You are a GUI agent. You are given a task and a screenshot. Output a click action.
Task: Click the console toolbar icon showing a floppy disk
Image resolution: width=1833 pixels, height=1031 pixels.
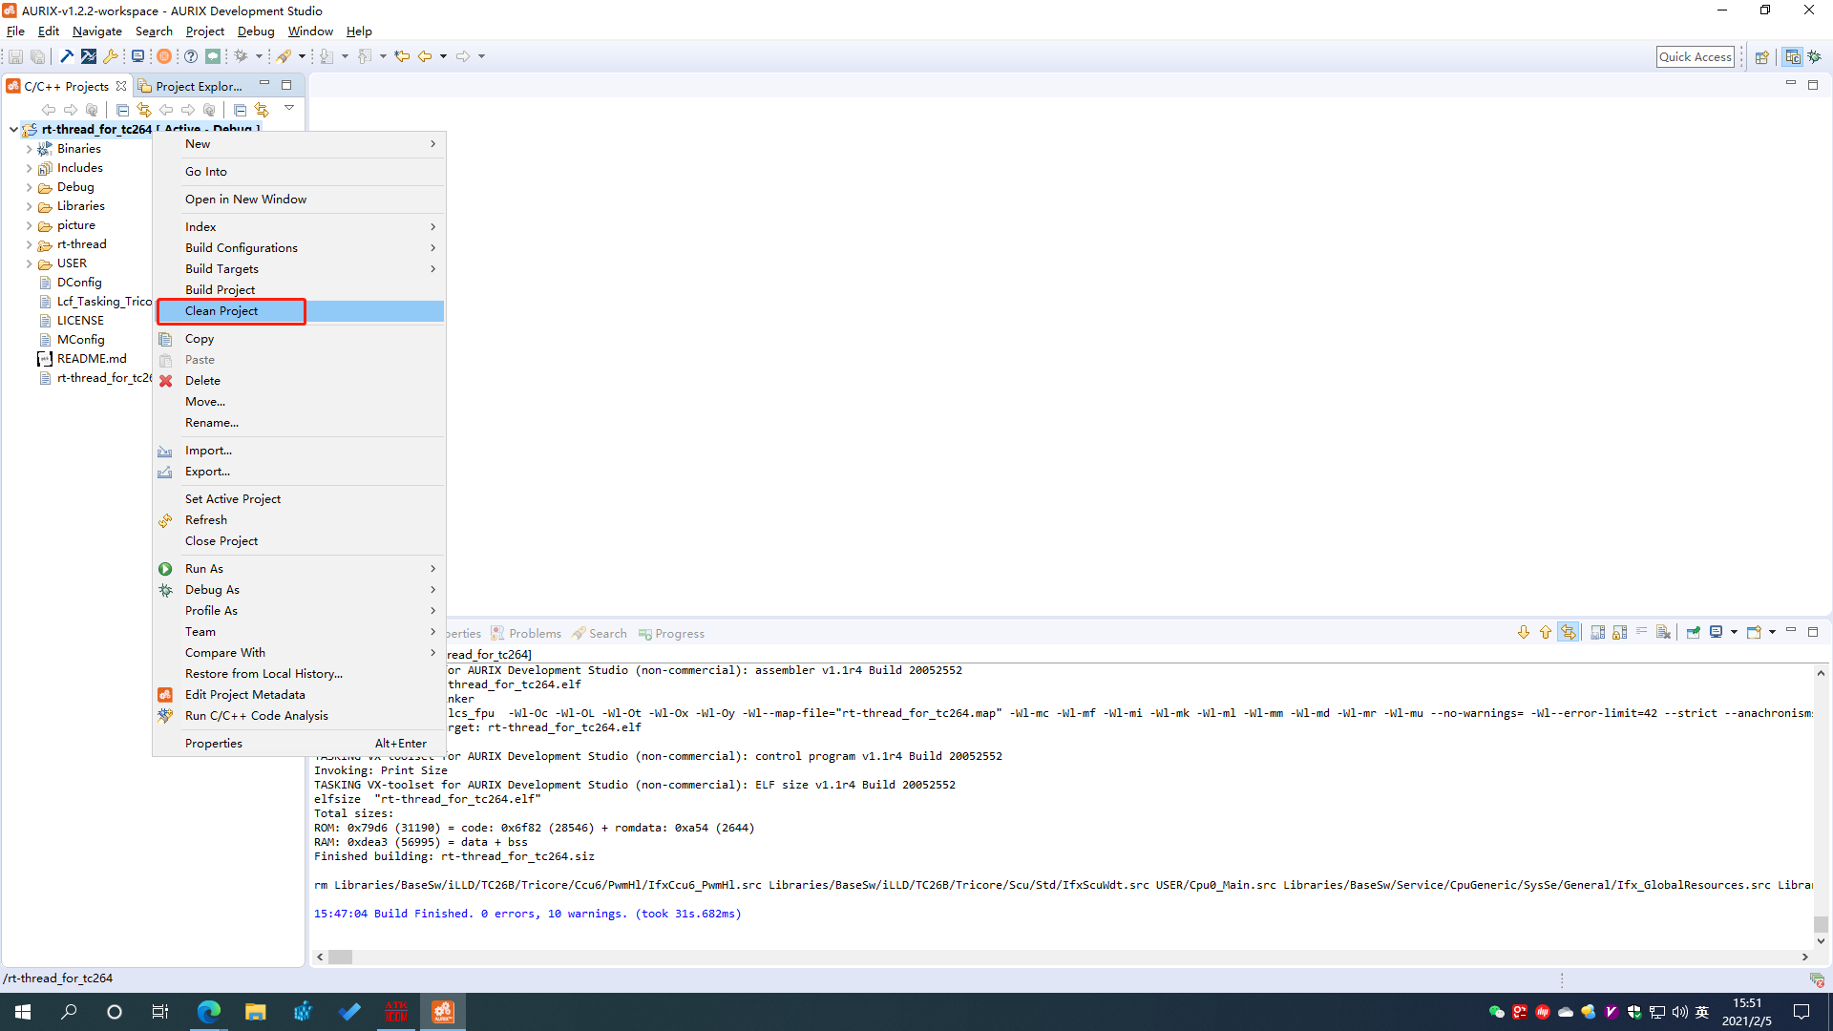pyautogui.click(x=1597, y=632)
